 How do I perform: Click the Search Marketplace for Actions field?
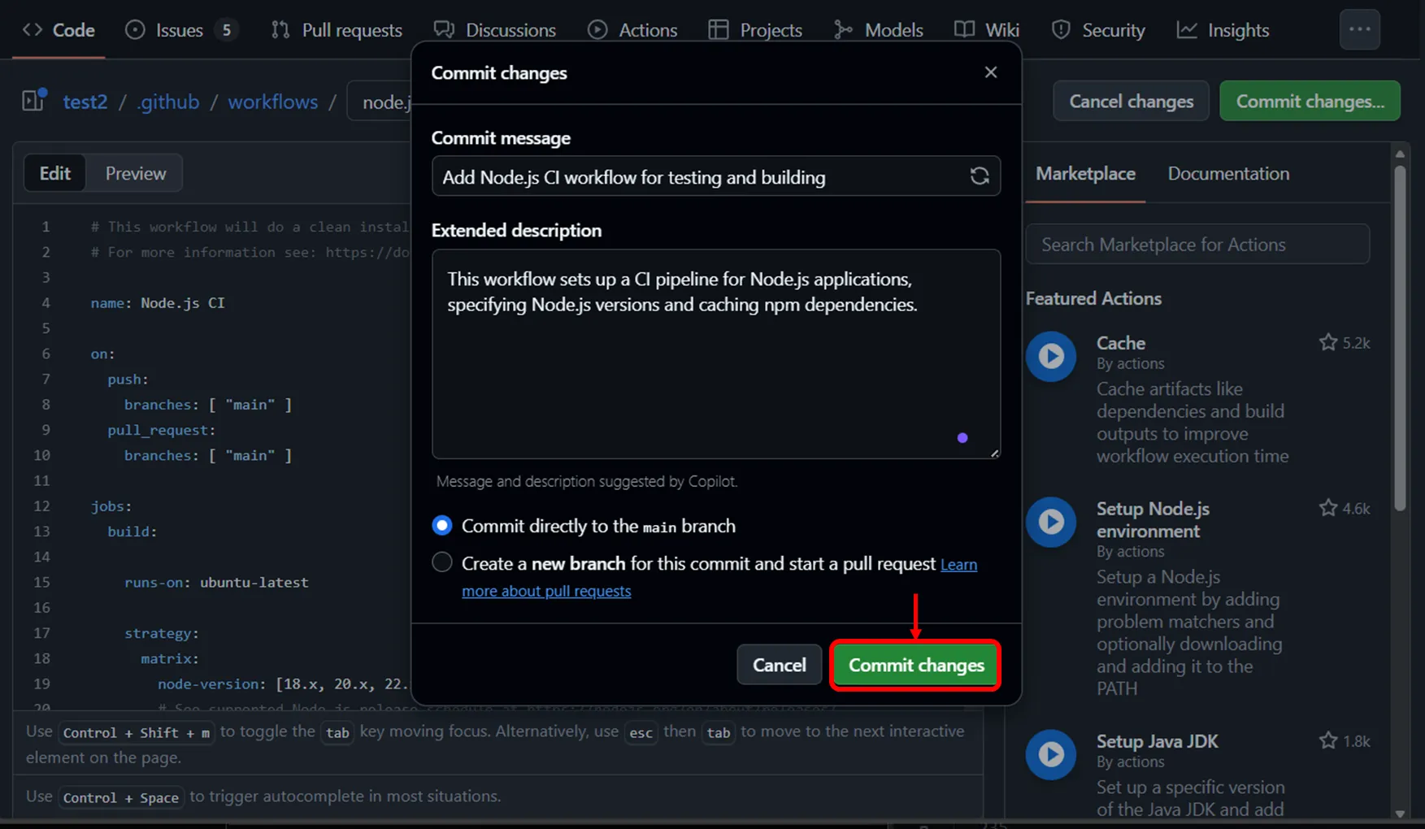pos(1197,245)
